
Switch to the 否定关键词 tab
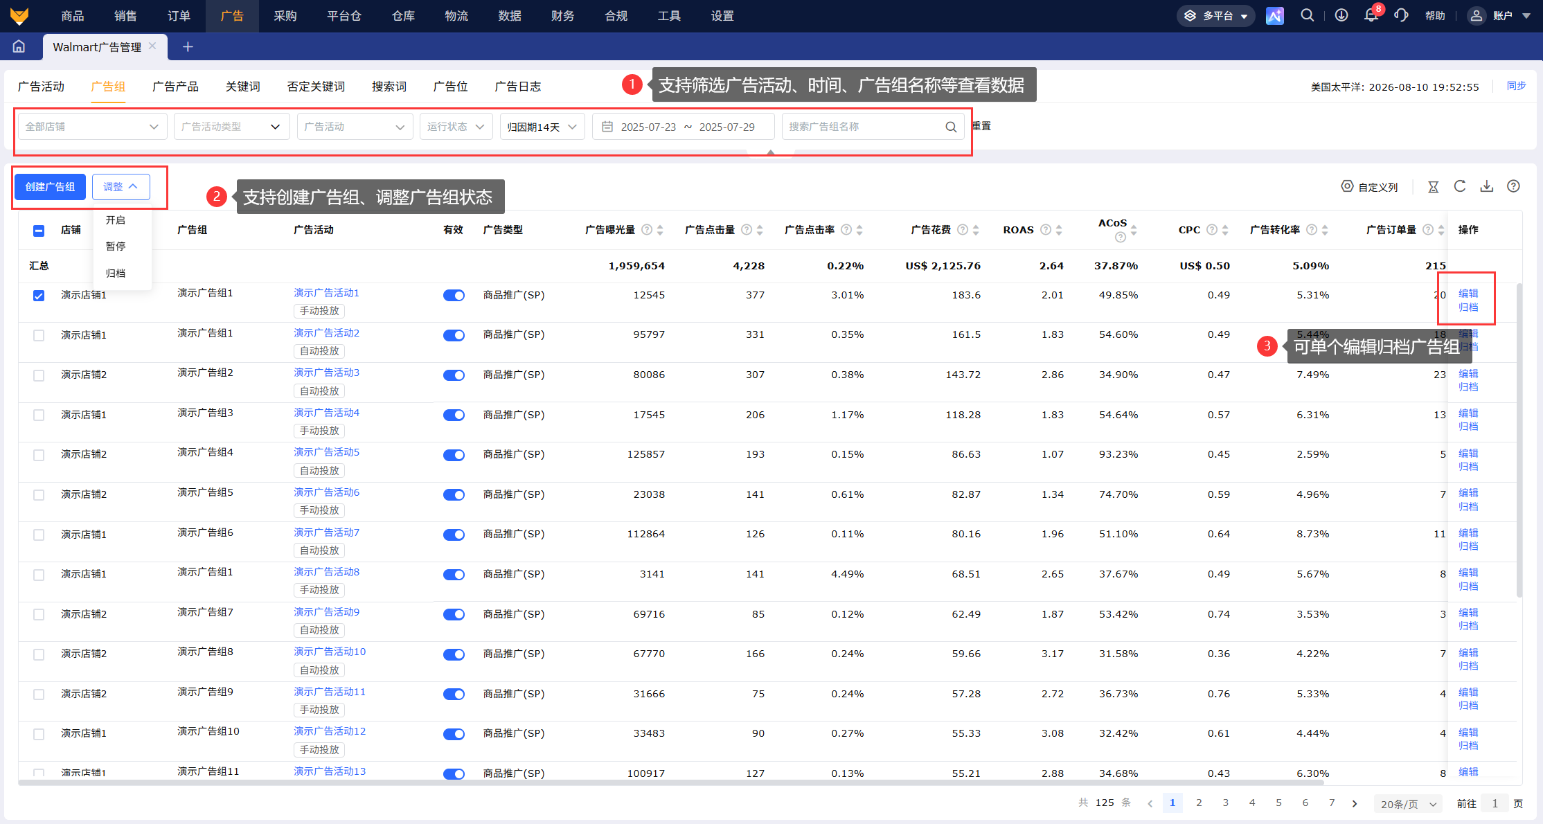click(x=316, y=87)
